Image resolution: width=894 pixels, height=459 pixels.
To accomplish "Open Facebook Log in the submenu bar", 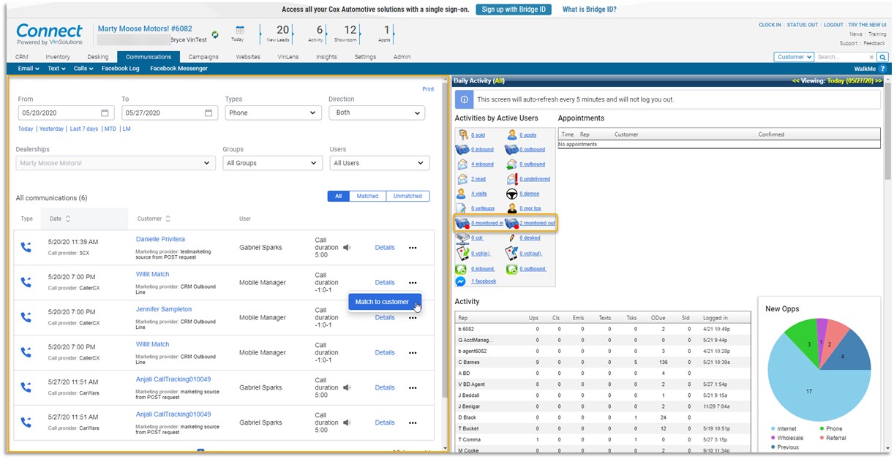I will click(120, 69).
